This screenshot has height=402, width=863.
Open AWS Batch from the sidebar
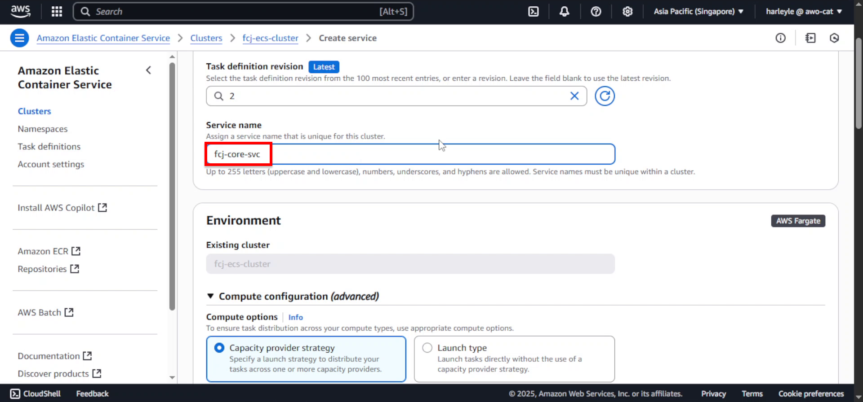tap(40, 312)
